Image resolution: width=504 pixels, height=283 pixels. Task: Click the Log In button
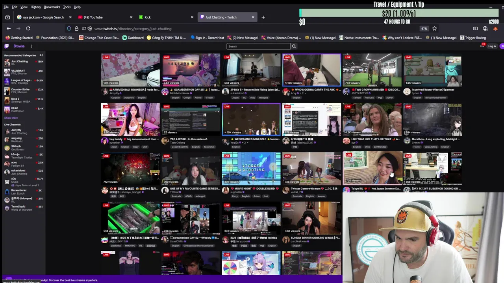point(492,46)
